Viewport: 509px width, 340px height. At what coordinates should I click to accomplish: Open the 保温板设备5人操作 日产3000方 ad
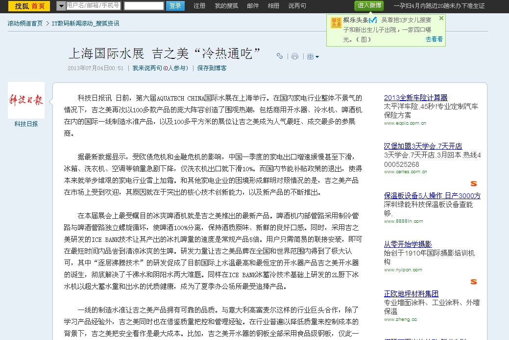[432, 195]
